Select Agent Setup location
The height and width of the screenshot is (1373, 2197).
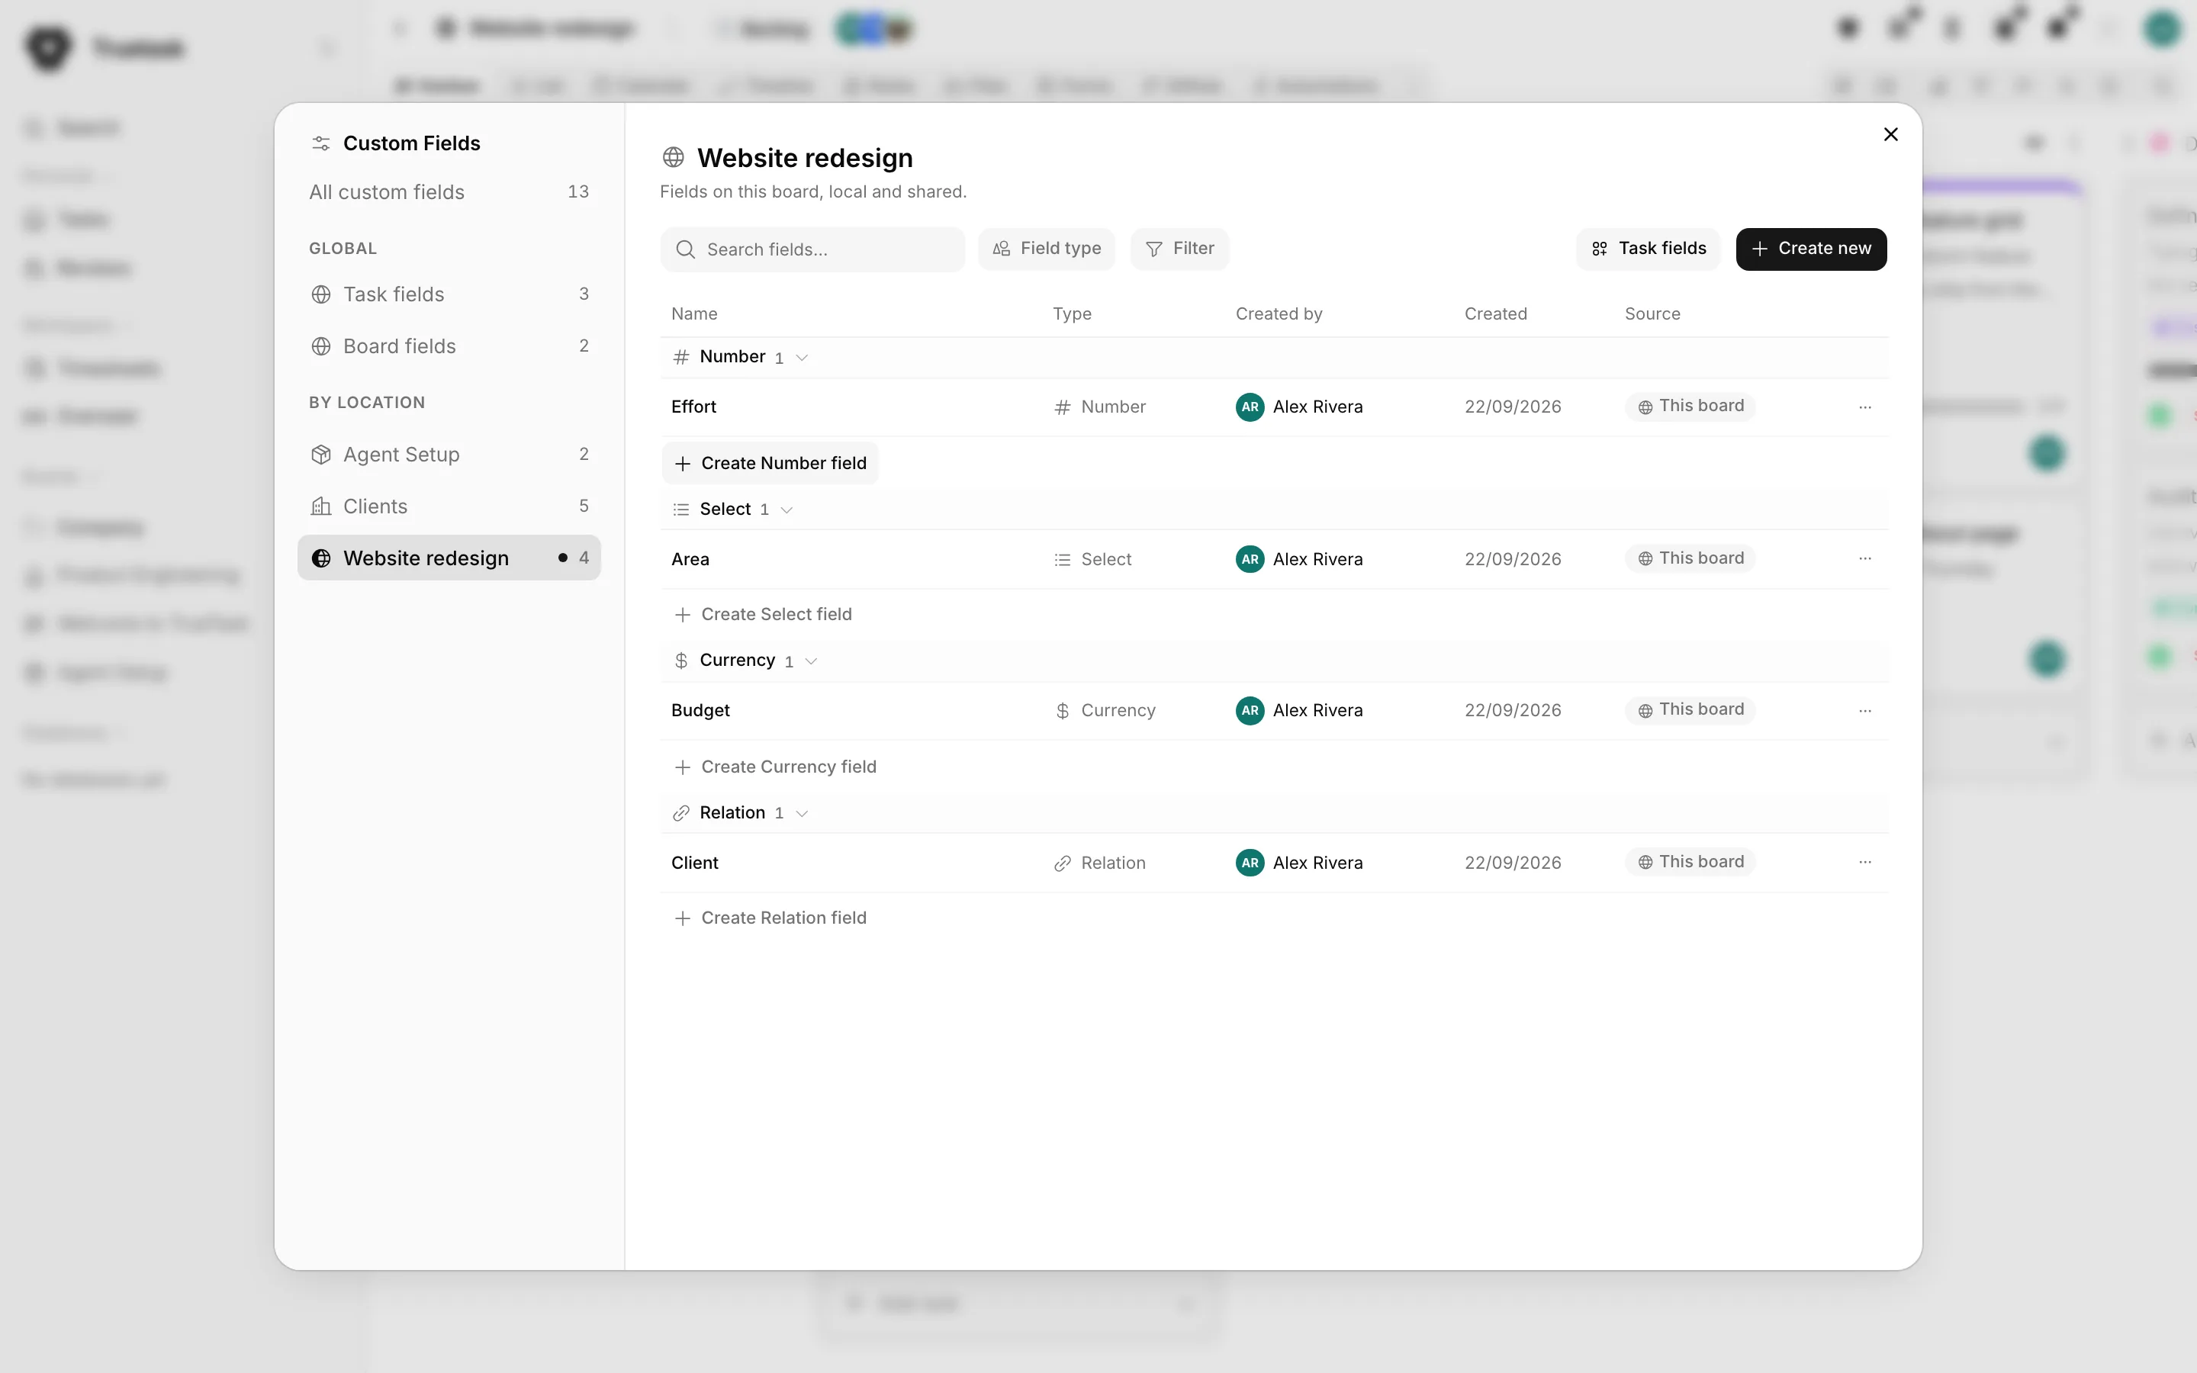click(449, 454)
